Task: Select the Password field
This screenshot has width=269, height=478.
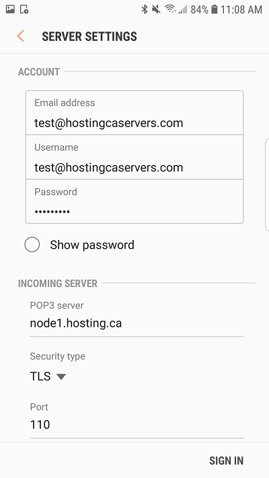Action: coord(134,202)
